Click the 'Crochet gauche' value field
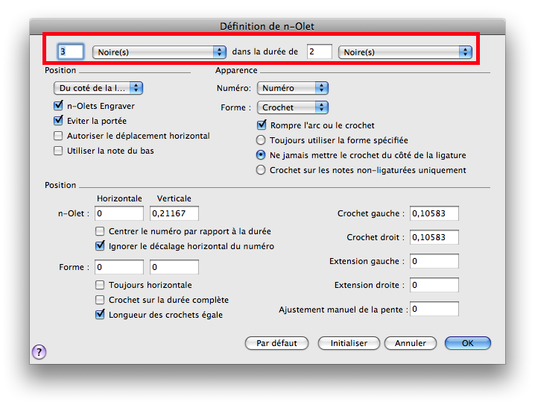 pos(434,214)
